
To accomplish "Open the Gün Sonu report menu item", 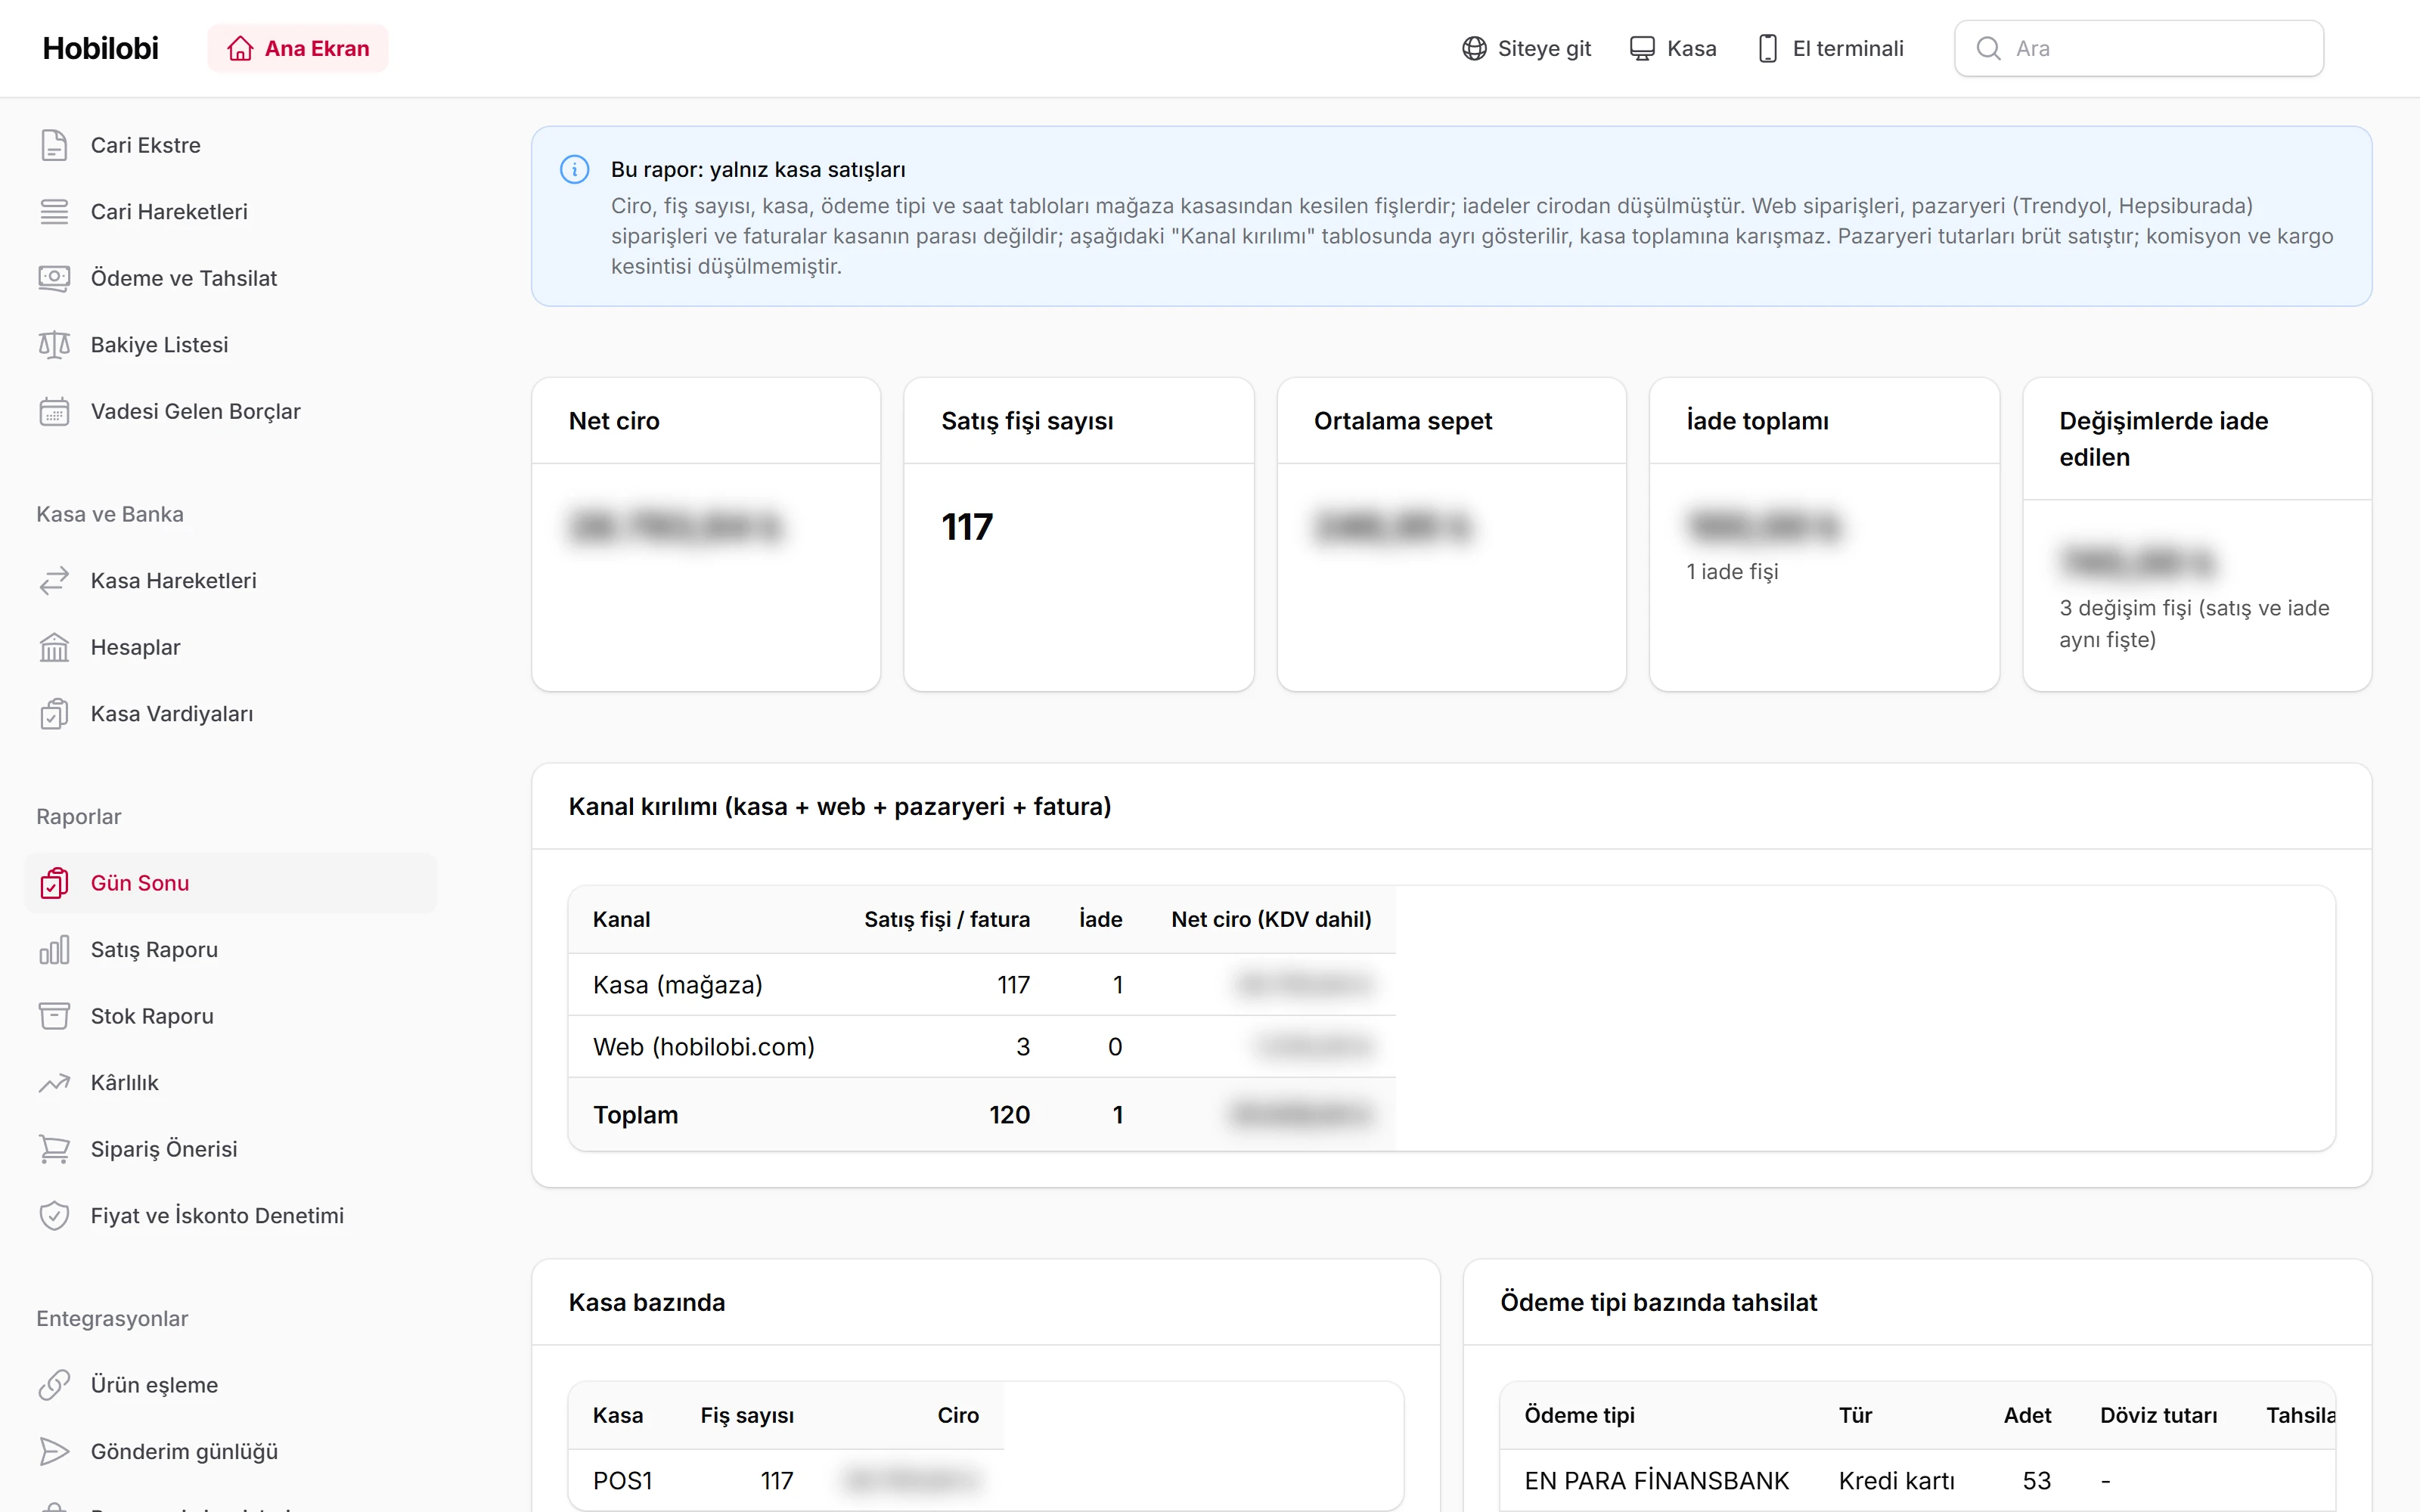I will 231,883.
